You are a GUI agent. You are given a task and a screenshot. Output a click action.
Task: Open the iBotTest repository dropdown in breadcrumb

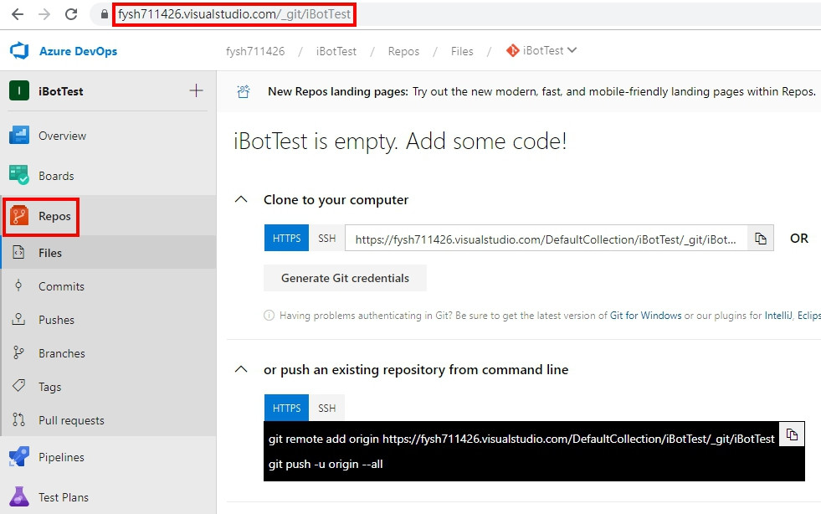point(541,50)
